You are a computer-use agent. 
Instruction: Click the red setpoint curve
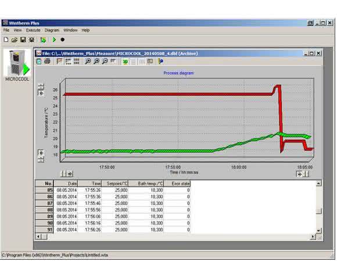coord(168,94)
